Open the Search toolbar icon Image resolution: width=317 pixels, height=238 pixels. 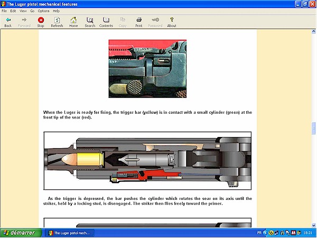tap(90, 20)
